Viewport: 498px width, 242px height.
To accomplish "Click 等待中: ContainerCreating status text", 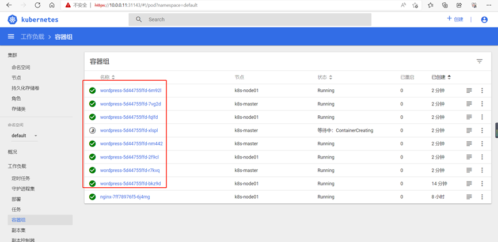I will pyautogui.click(x=345, y=130).
